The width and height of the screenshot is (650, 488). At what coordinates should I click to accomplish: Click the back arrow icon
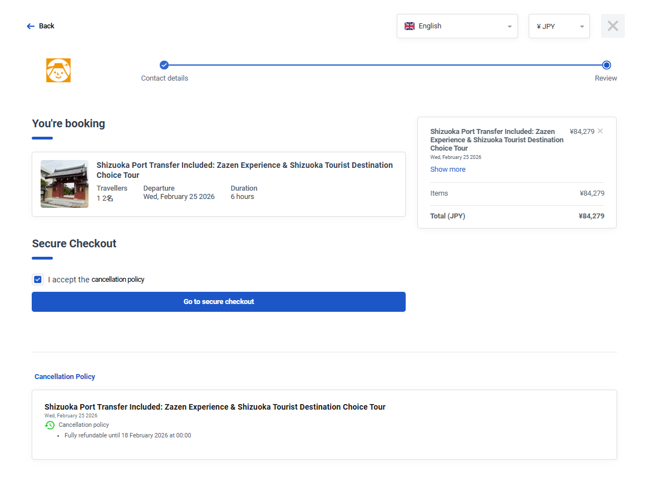(31, 26)
